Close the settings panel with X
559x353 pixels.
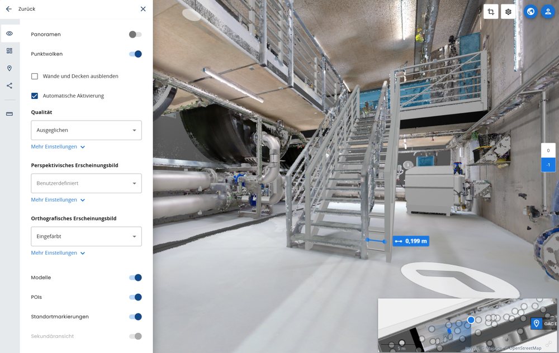coord(143,9)
